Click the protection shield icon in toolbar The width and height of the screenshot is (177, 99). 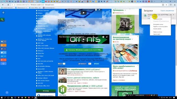point(171,5)
